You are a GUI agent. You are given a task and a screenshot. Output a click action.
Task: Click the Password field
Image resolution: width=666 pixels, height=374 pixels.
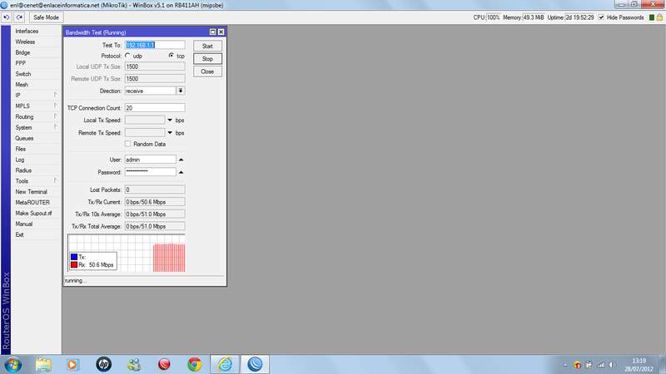[x=151, y=172]
